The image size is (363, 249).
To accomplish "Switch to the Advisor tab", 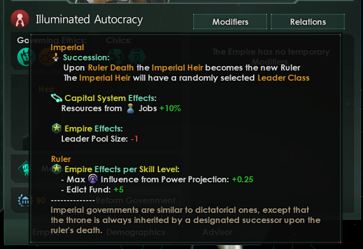I will (x=217, y=232).
